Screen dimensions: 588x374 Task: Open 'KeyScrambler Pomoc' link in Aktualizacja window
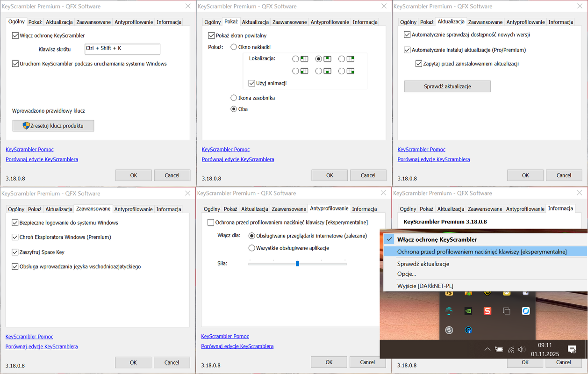tap(422, 150)
